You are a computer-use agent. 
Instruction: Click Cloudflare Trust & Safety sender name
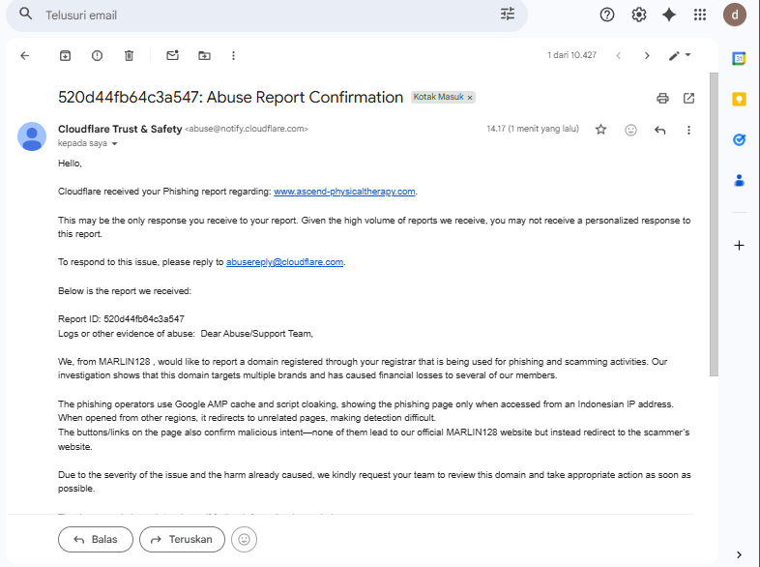pos(120,129)
